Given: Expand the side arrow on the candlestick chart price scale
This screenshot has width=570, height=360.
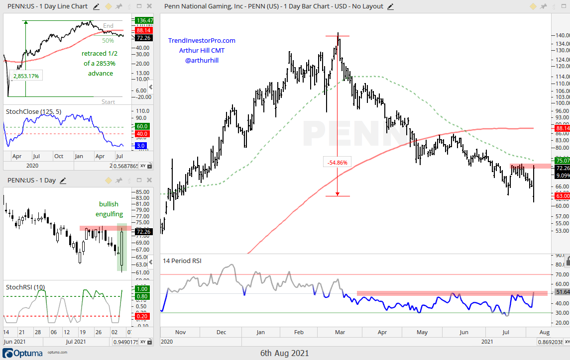Looking at the screenshot, I should click(151, 262).
